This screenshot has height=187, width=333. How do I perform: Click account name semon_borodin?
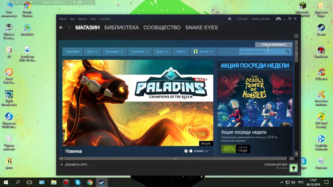(261, 19)
